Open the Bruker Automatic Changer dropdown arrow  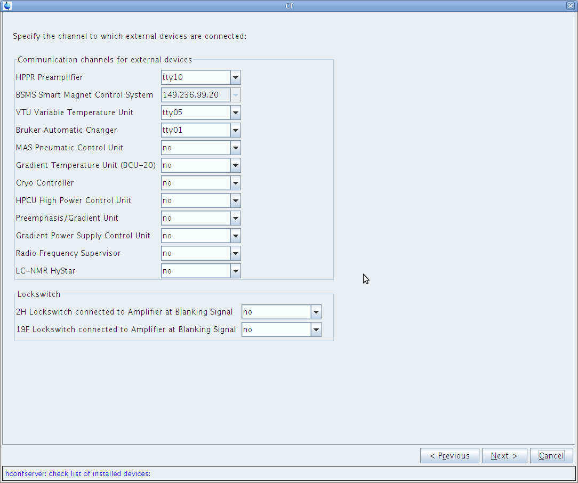tap(236, 130)
